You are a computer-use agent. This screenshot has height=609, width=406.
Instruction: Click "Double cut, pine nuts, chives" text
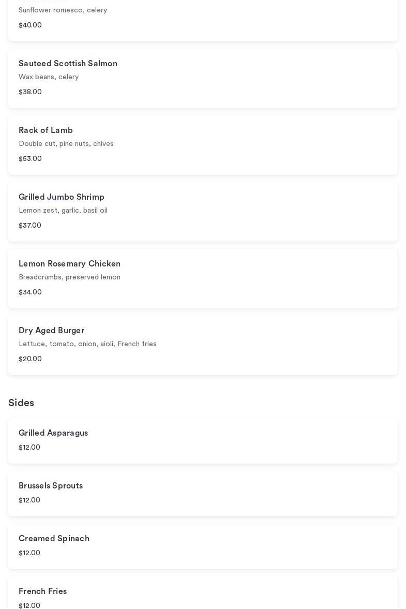click(66, 144)
